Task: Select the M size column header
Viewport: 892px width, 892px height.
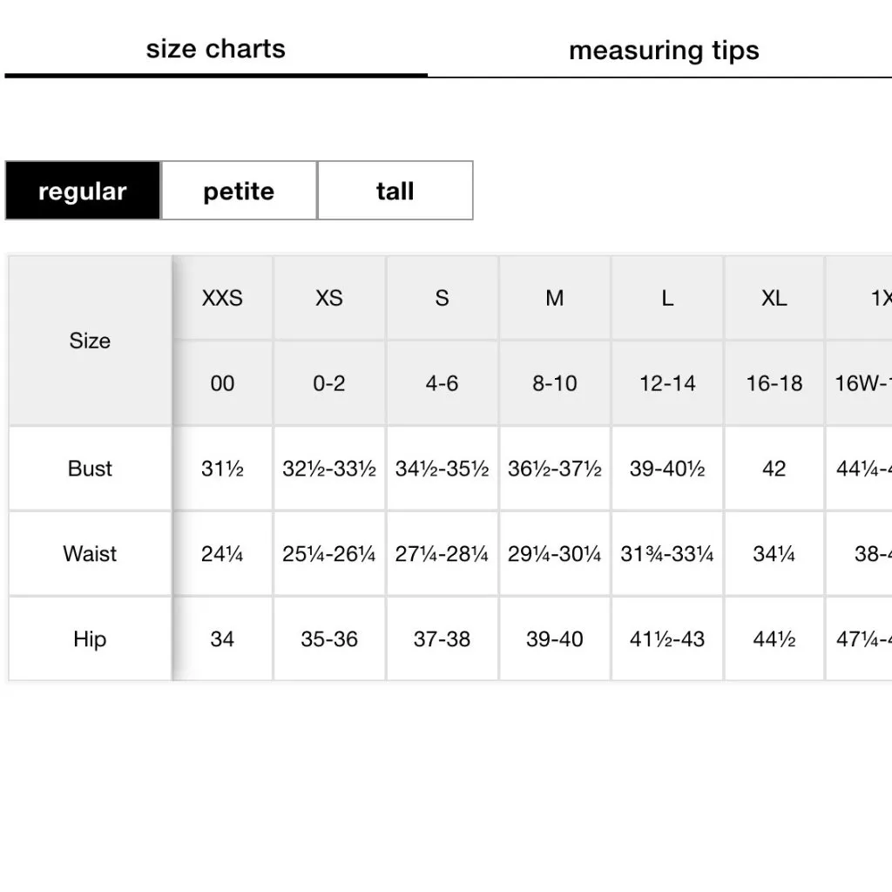Action: (x=555, y=298)
